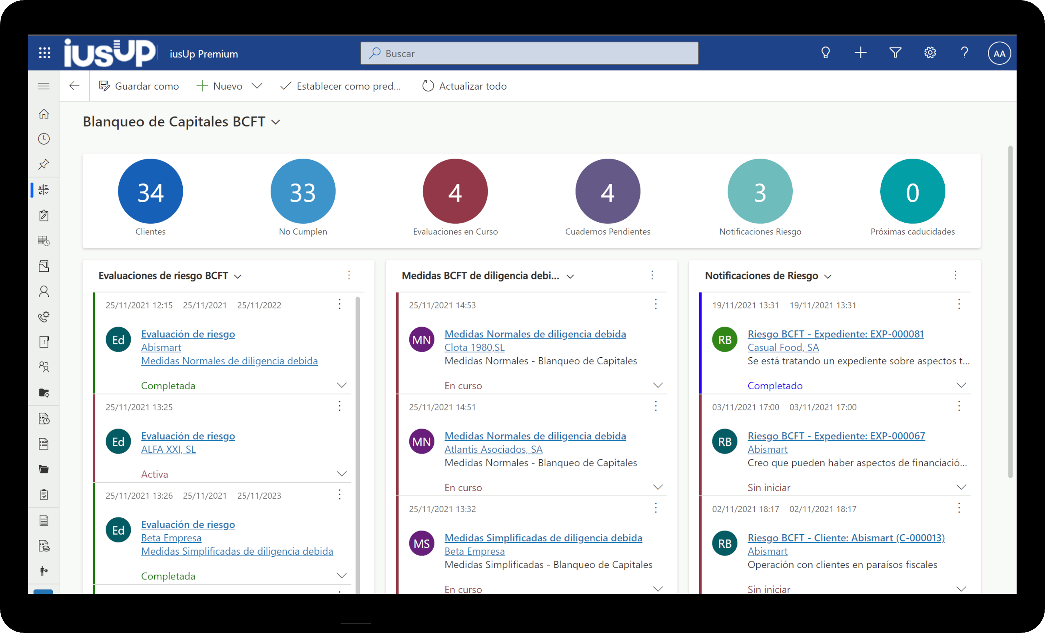Open the open-folder sidebar icon

pos(44,469)
